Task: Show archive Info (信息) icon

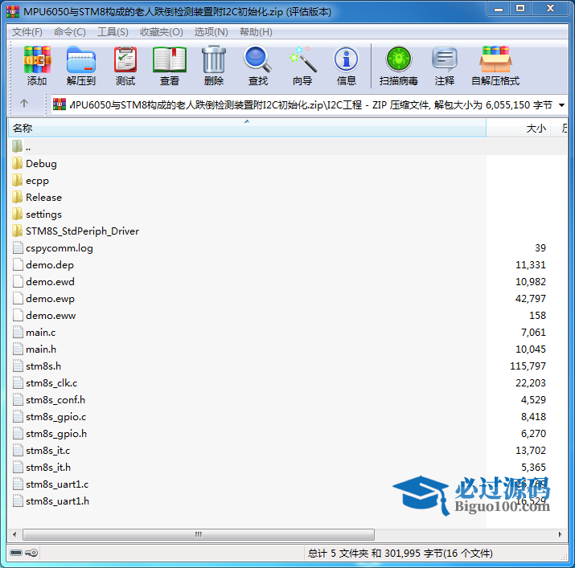Action: pos(347,66)
